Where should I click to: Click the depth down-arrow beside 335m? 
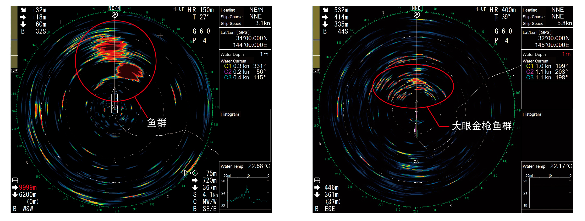325,24
